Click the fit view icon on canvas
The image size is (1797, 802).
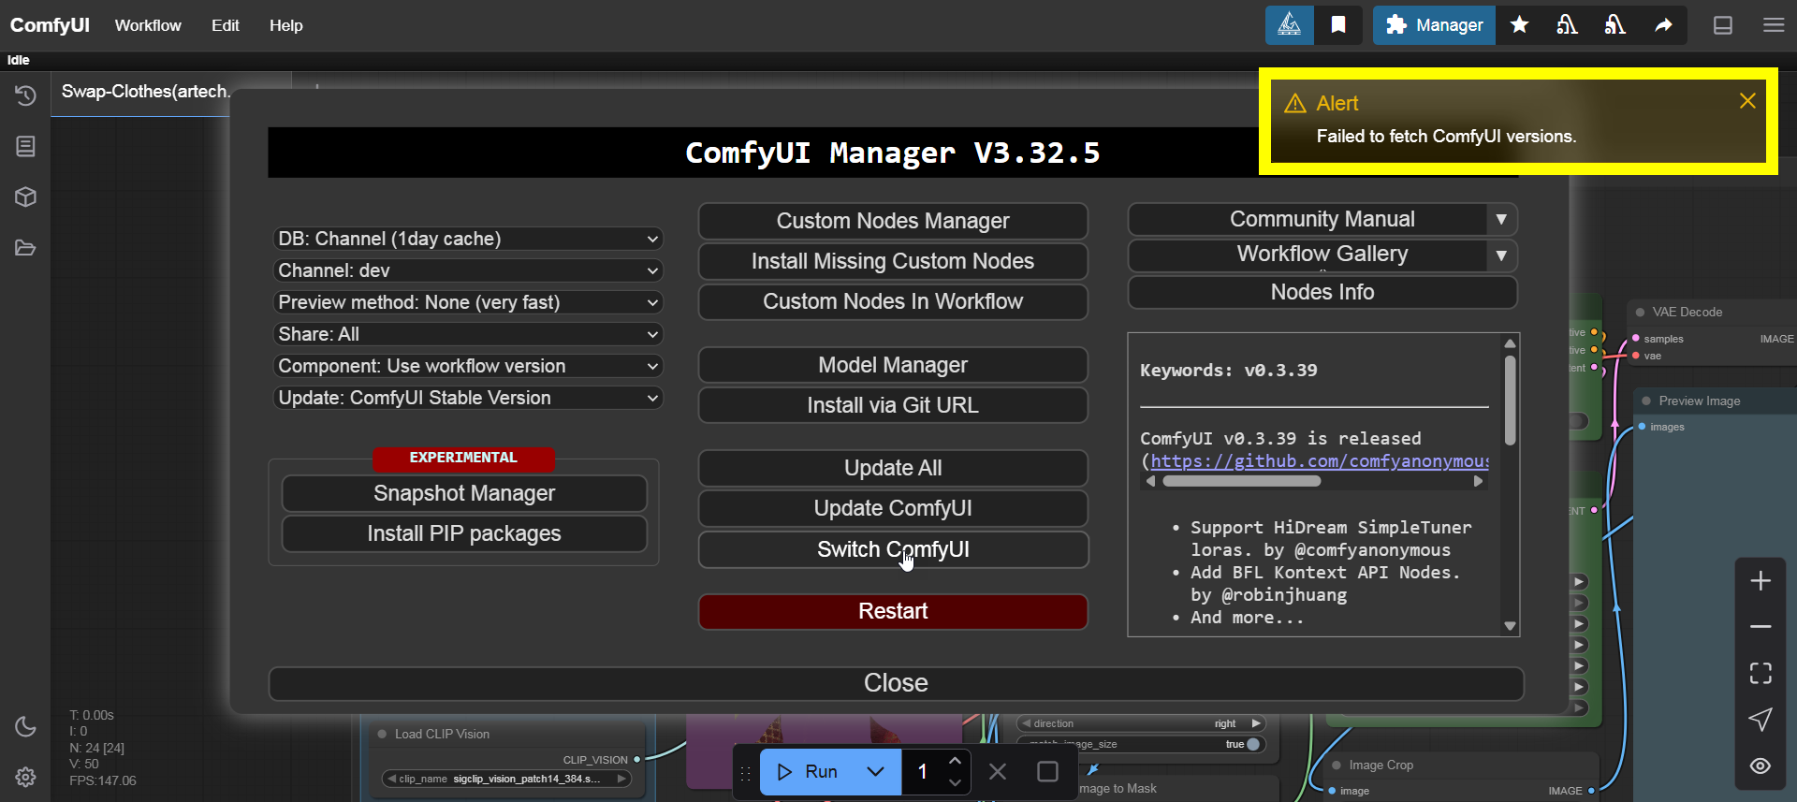1760,673
